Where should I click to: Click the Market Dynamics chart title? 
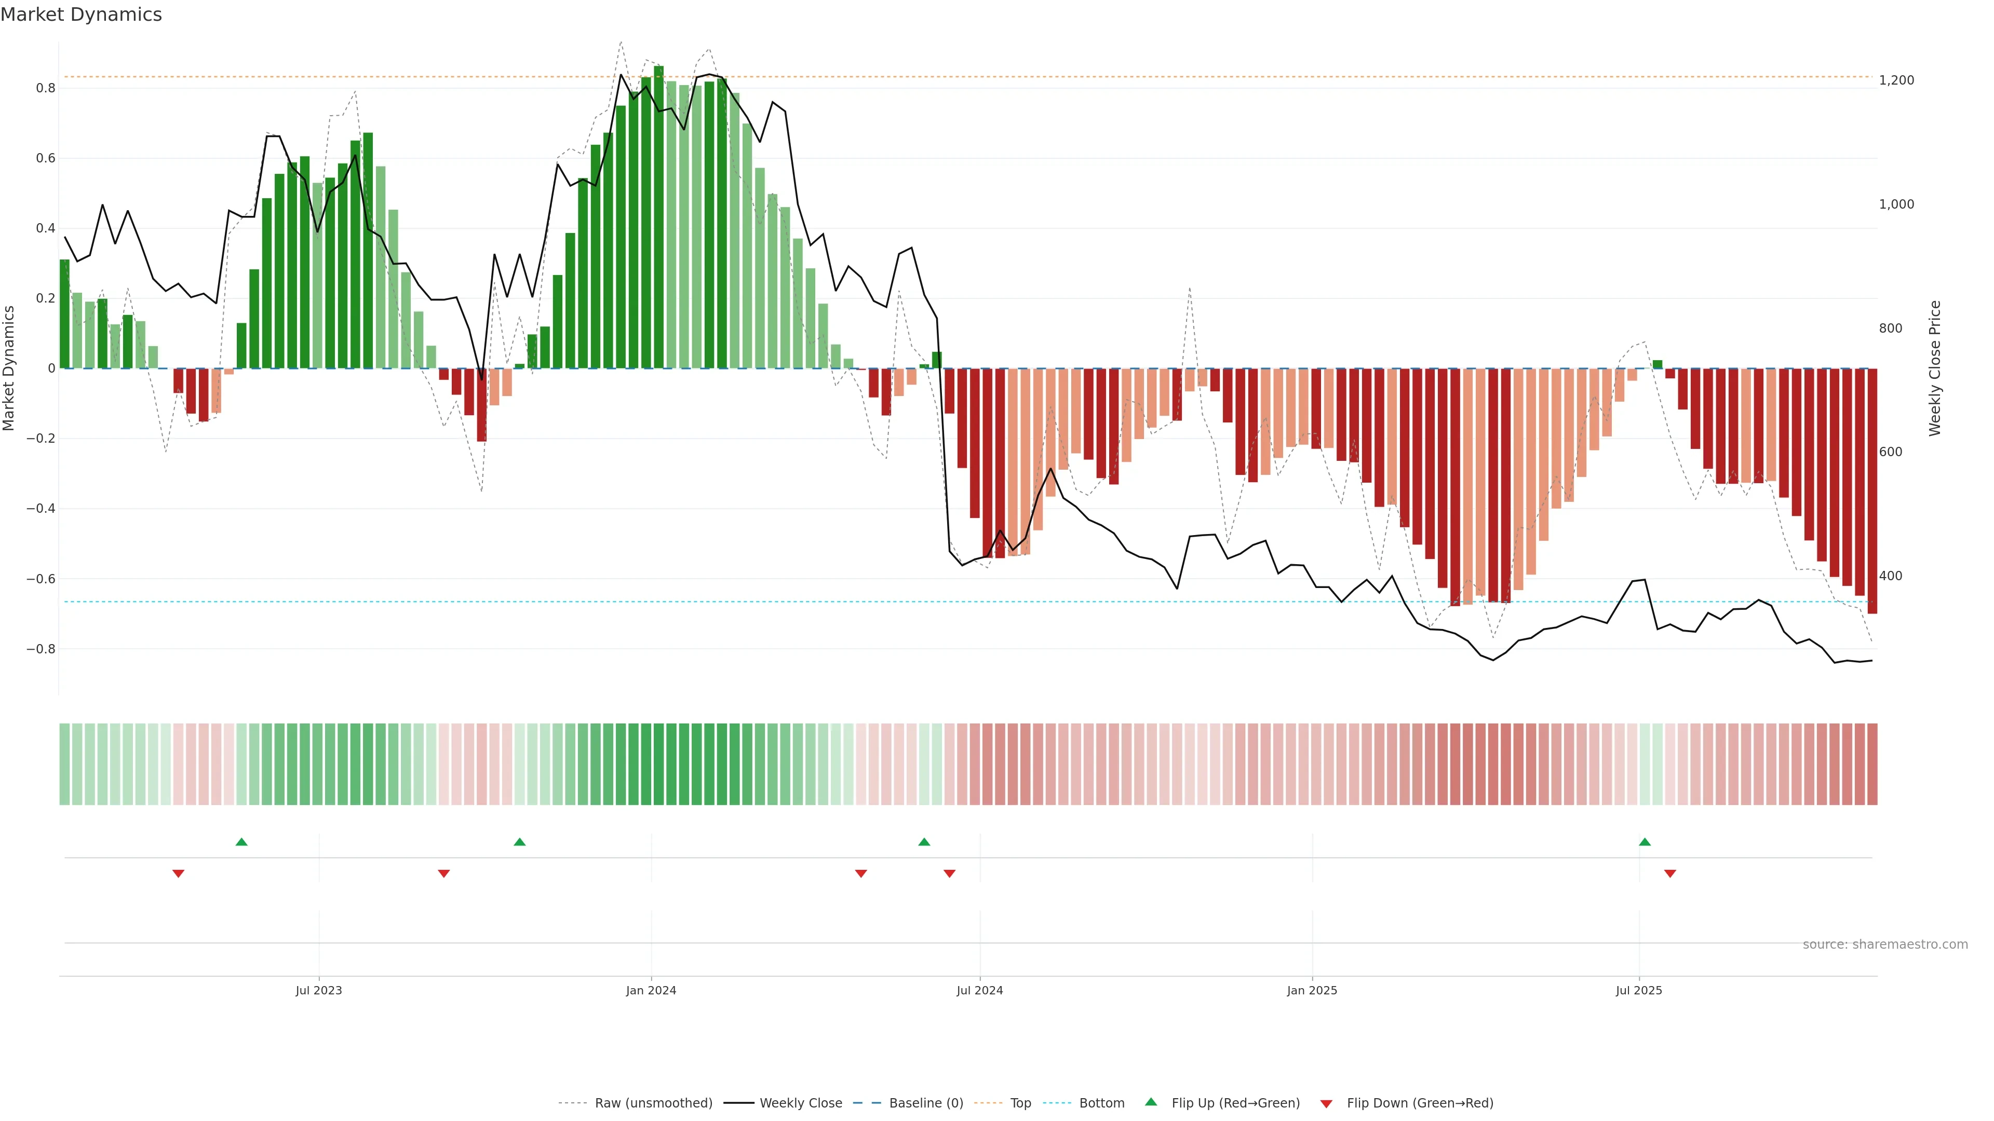point(82,15)
